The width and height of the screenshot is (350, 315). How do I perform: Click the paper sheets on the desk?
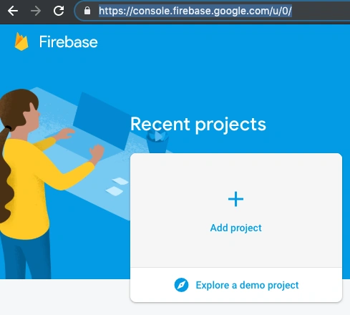coord(117,187)
